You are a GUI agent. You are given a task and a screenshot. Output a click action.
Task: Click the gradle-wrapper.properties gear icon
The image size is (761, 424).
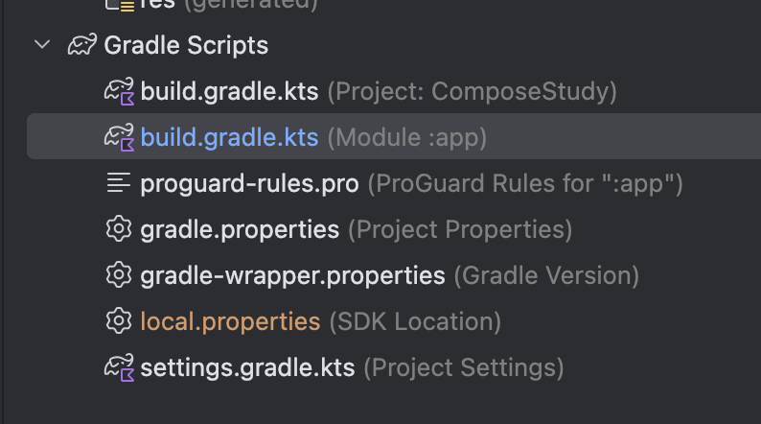(119, 276)
